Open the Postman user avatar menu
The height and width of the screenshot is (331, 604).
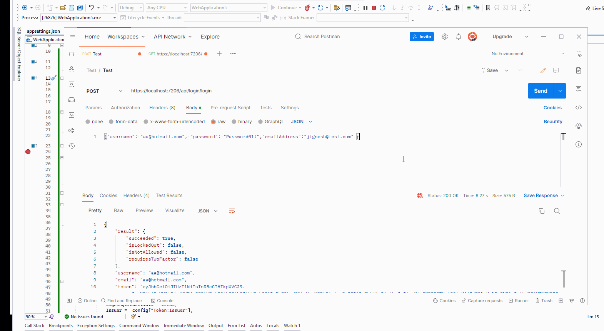pos(472,37)
